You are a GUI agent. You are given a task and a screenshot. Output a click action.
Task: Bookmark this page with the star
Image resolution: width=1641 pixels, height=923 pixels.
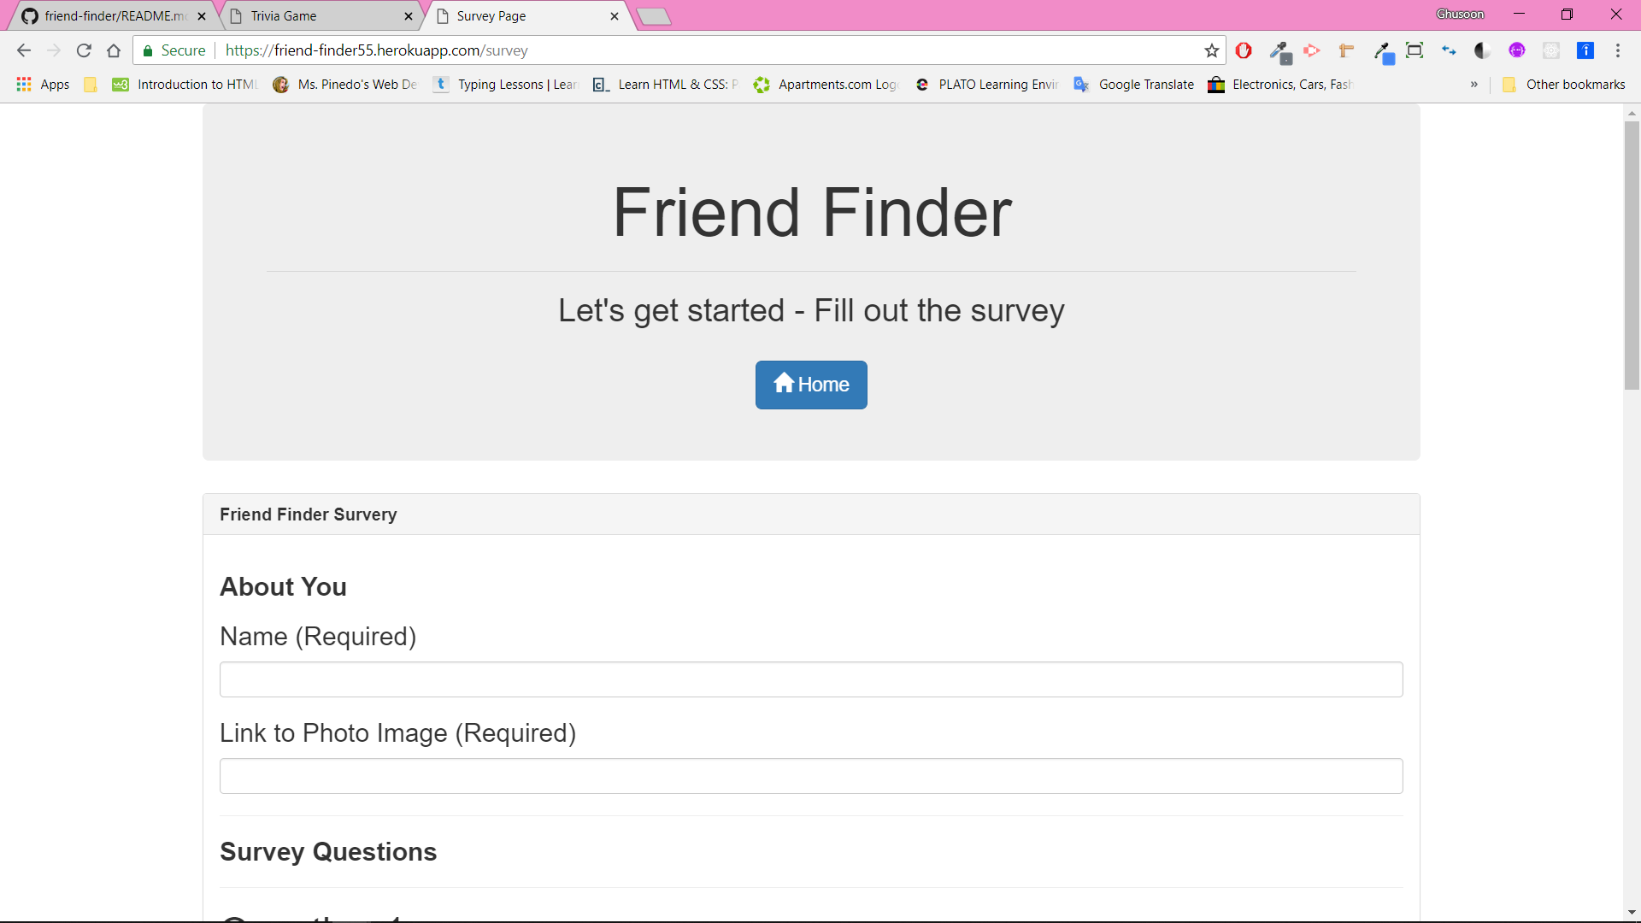tap(1211, 50)
